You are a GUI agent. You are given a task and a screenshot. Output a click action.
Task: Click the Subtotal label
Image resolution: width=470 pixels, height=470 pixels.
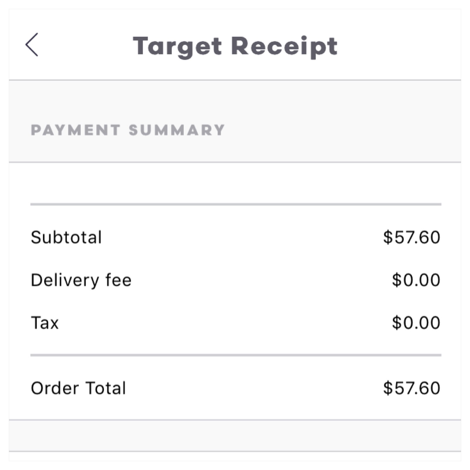tap(66, 237)
